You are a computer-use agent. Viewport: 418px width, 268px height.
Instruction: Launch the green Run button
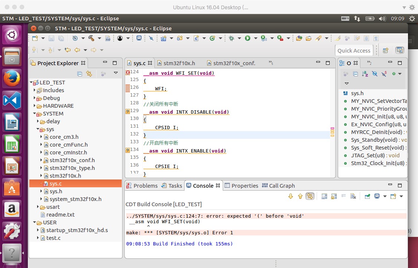[x=248, y=38]
